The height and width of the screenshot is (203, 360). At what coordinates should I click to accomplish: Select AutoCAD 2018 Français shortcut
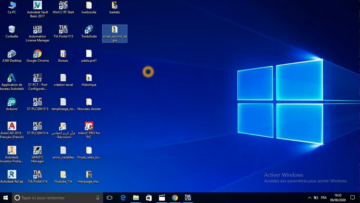click(12, 131)
